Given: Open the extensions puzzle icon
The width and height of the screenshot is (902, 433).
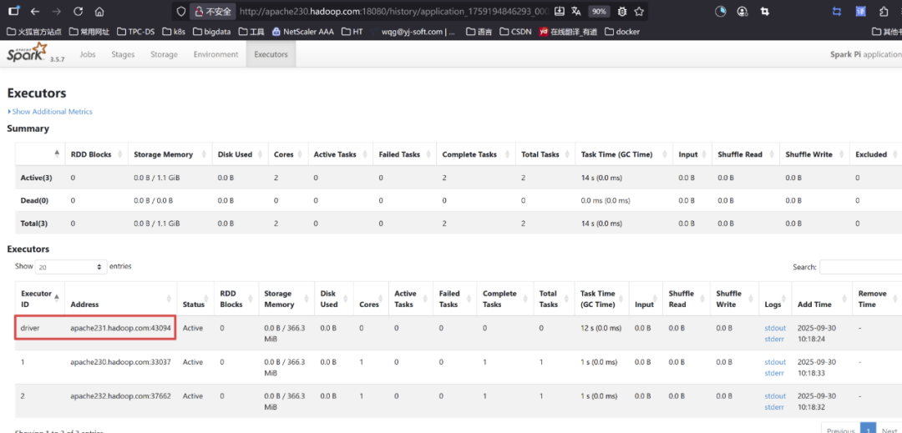Looking at the screenshot, I should [x=884, y=12].
